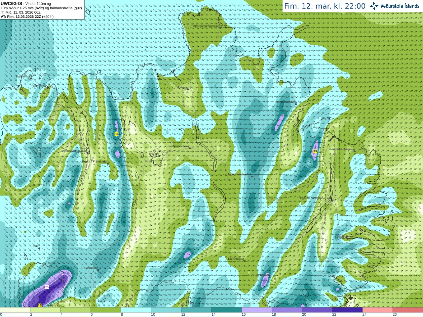Viewport: 423px width, 317px height.
Task: Click the 4–6 m/s legend swatch
Action: pos(76,310)
